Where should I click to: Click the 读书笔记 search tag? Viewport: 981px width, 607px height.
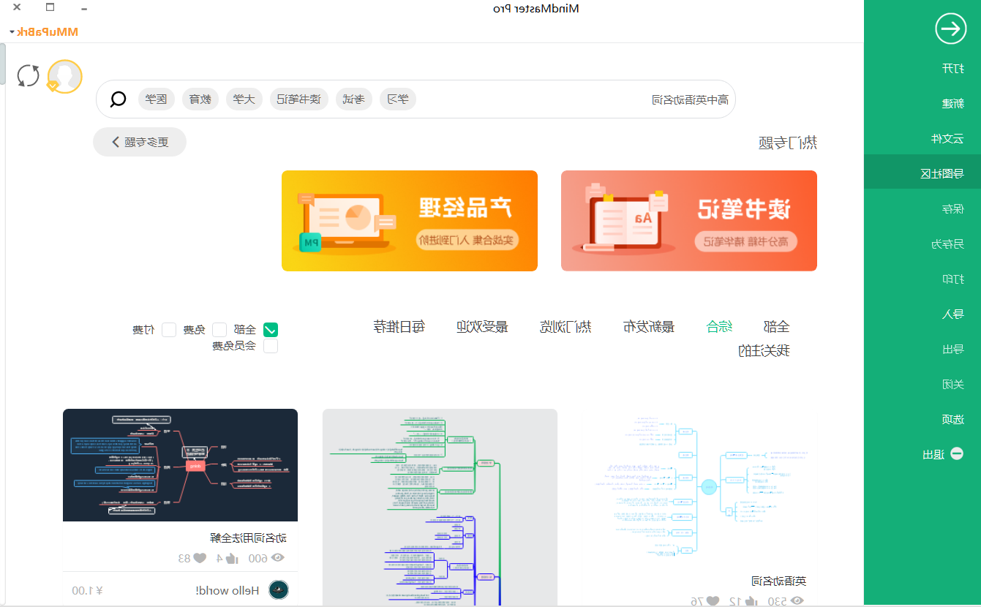[x=299, y=99]
